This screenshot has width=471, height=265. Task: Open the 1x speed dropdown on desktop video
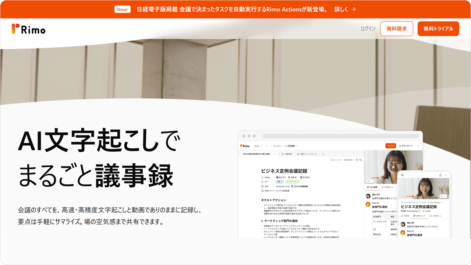pos(370,181)
